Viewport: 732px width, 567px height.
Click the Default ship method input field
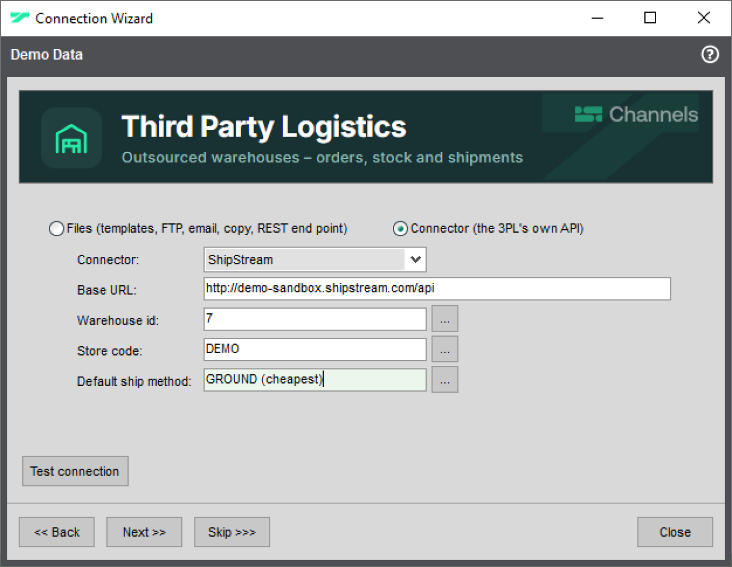click(x=315, y=380)
